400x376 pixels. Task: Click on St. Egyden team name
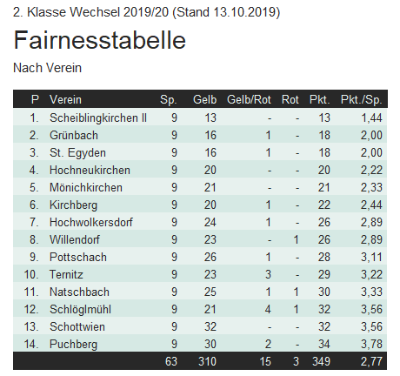coord(77,152)
